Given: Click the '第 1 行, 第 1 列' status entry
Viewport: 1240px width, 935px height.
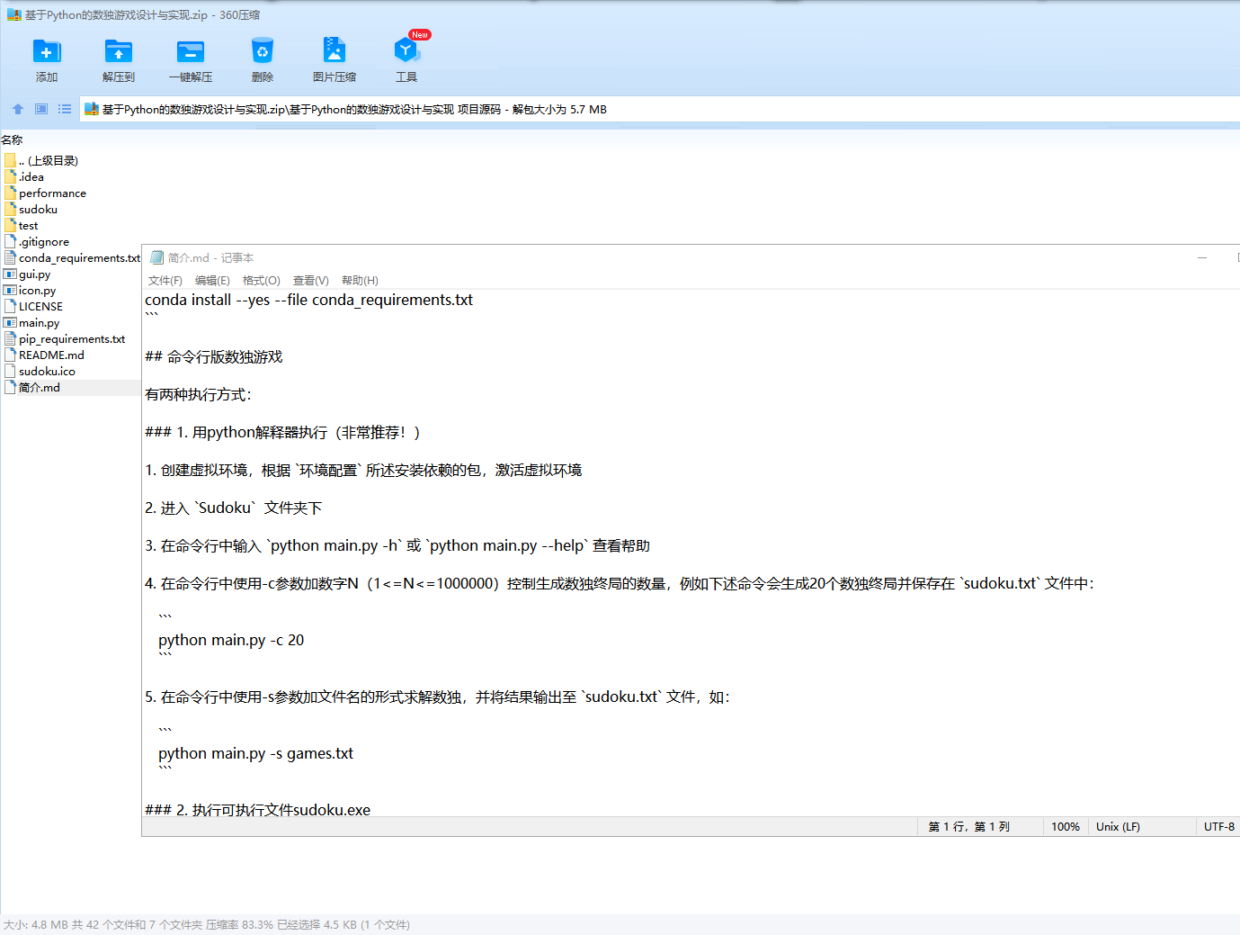Looking at the screenshot, I should (x=969, y=826).
